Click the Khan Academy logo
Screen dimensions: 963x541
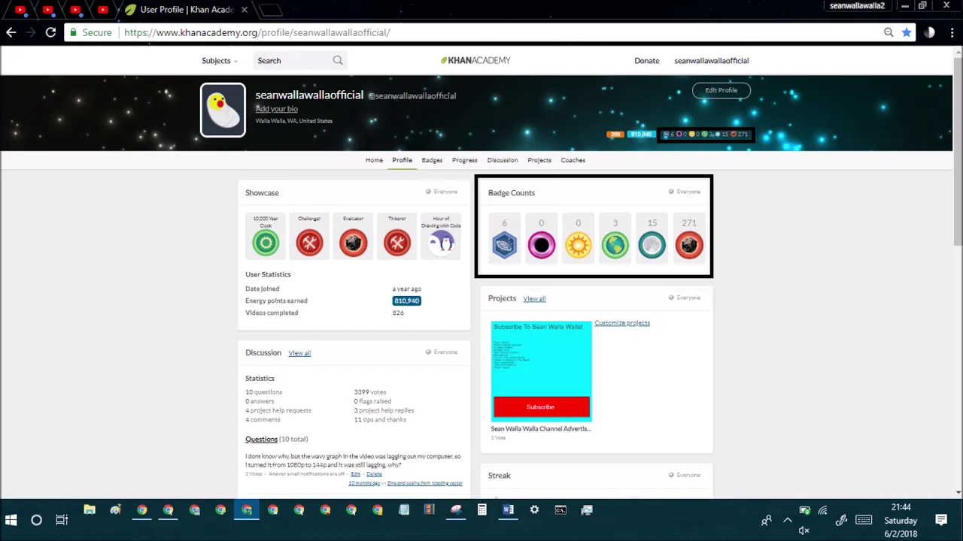pyautogui.click(x=475, y=60)
